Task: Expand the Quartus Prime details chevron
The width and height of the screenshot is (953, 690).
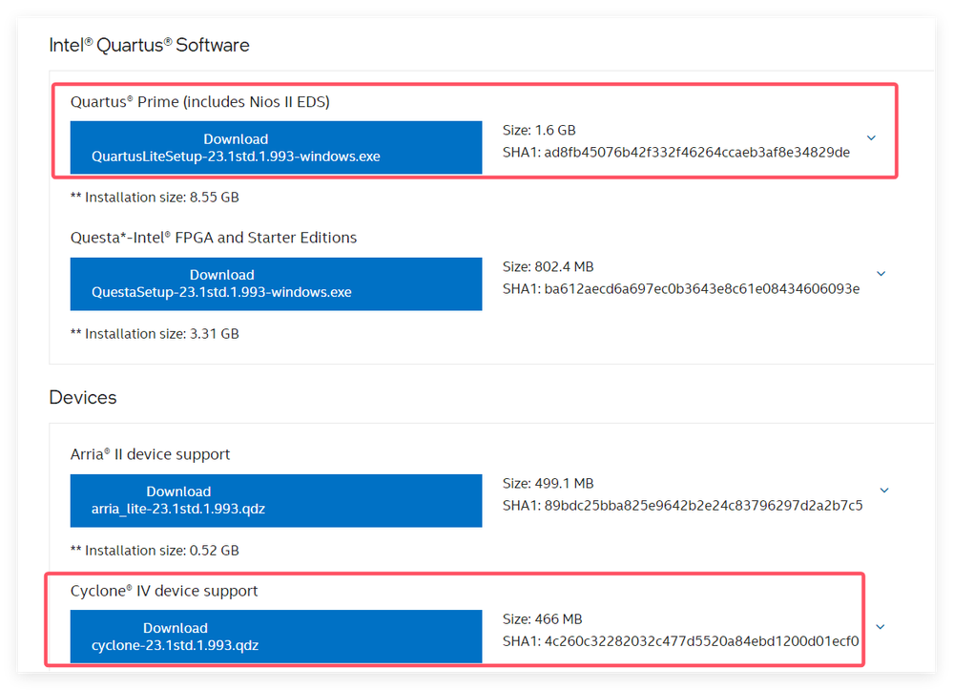Action: pos(871,138)
